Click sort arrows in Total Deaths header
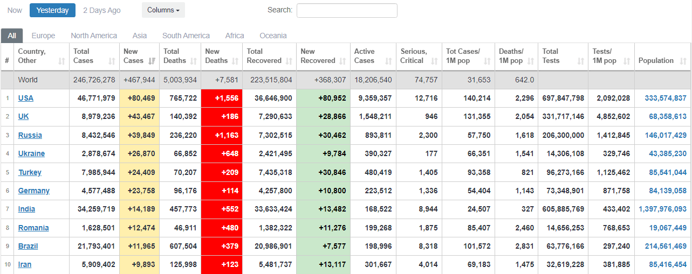This screenshot has height=274, width=692. pos(193,61)
